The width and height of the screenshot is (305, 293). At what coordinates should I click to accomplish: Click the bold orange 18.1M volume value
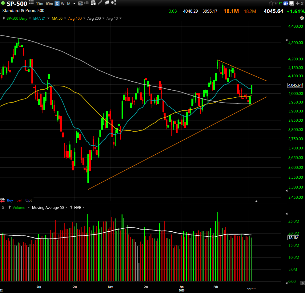(231, 11)
